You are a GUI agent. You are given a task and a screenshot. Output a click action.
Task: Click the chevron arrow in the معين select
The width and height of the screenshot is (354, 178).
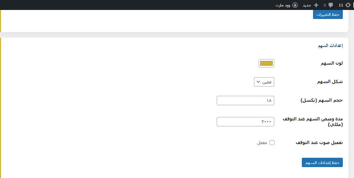coord(258,82)
